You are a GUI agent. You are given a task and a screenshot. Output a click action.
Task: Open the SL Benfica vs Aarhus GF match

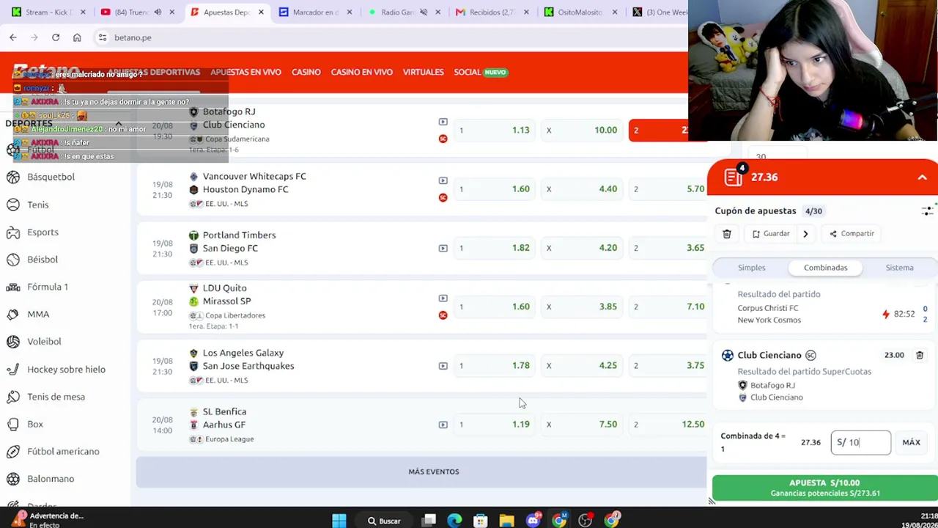pyautogui.click(x=224, y=418)
